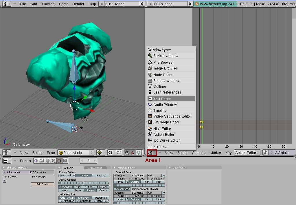The width and height of the screenshot is (296, 205).
Task: Open the Pose menu in 3D view header
Action: [51, 153]
